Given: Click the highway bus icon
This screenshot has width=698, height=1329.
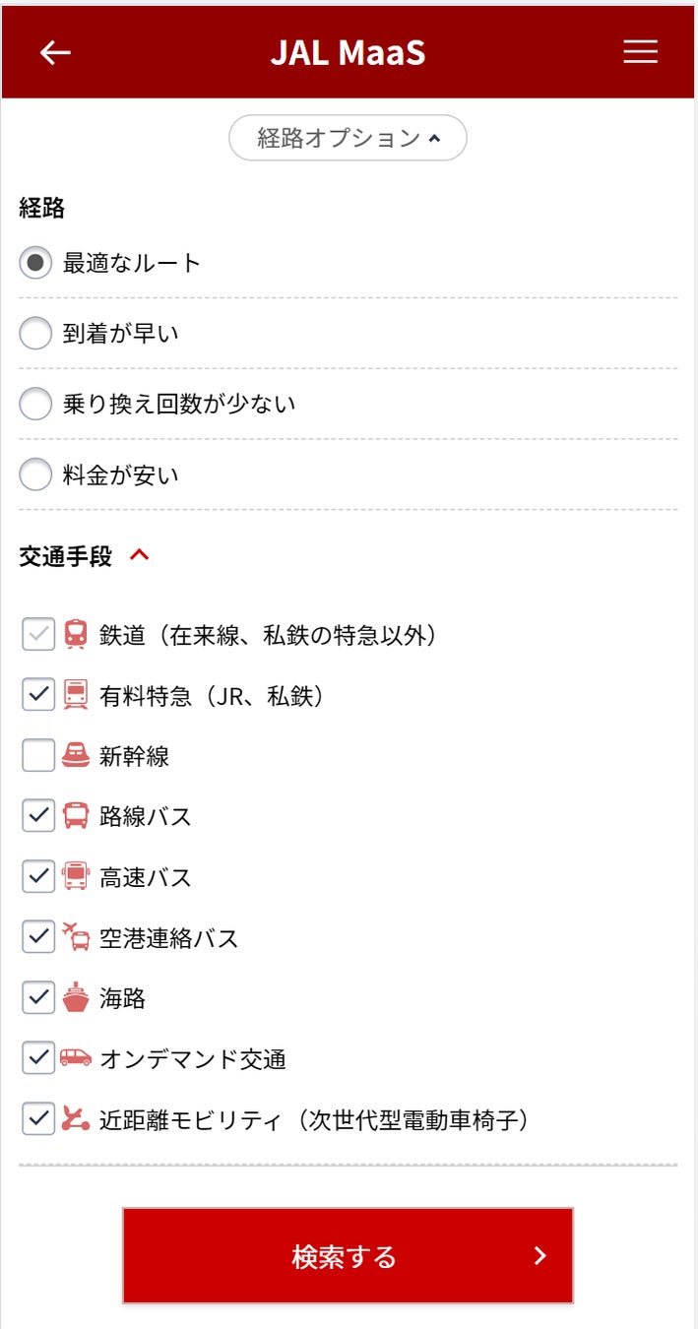Looking at the screenshot, I should pos(76,876).
